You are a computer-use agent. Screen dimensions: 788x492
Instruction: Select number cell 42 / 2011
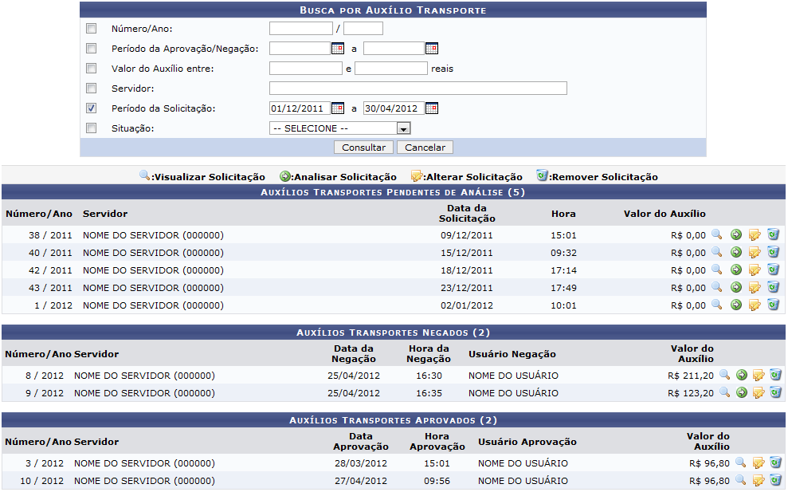(50, 270)
